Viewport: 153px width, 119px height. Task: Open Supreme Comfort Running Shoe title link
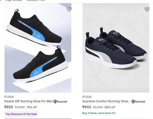[x=106, y=101]
